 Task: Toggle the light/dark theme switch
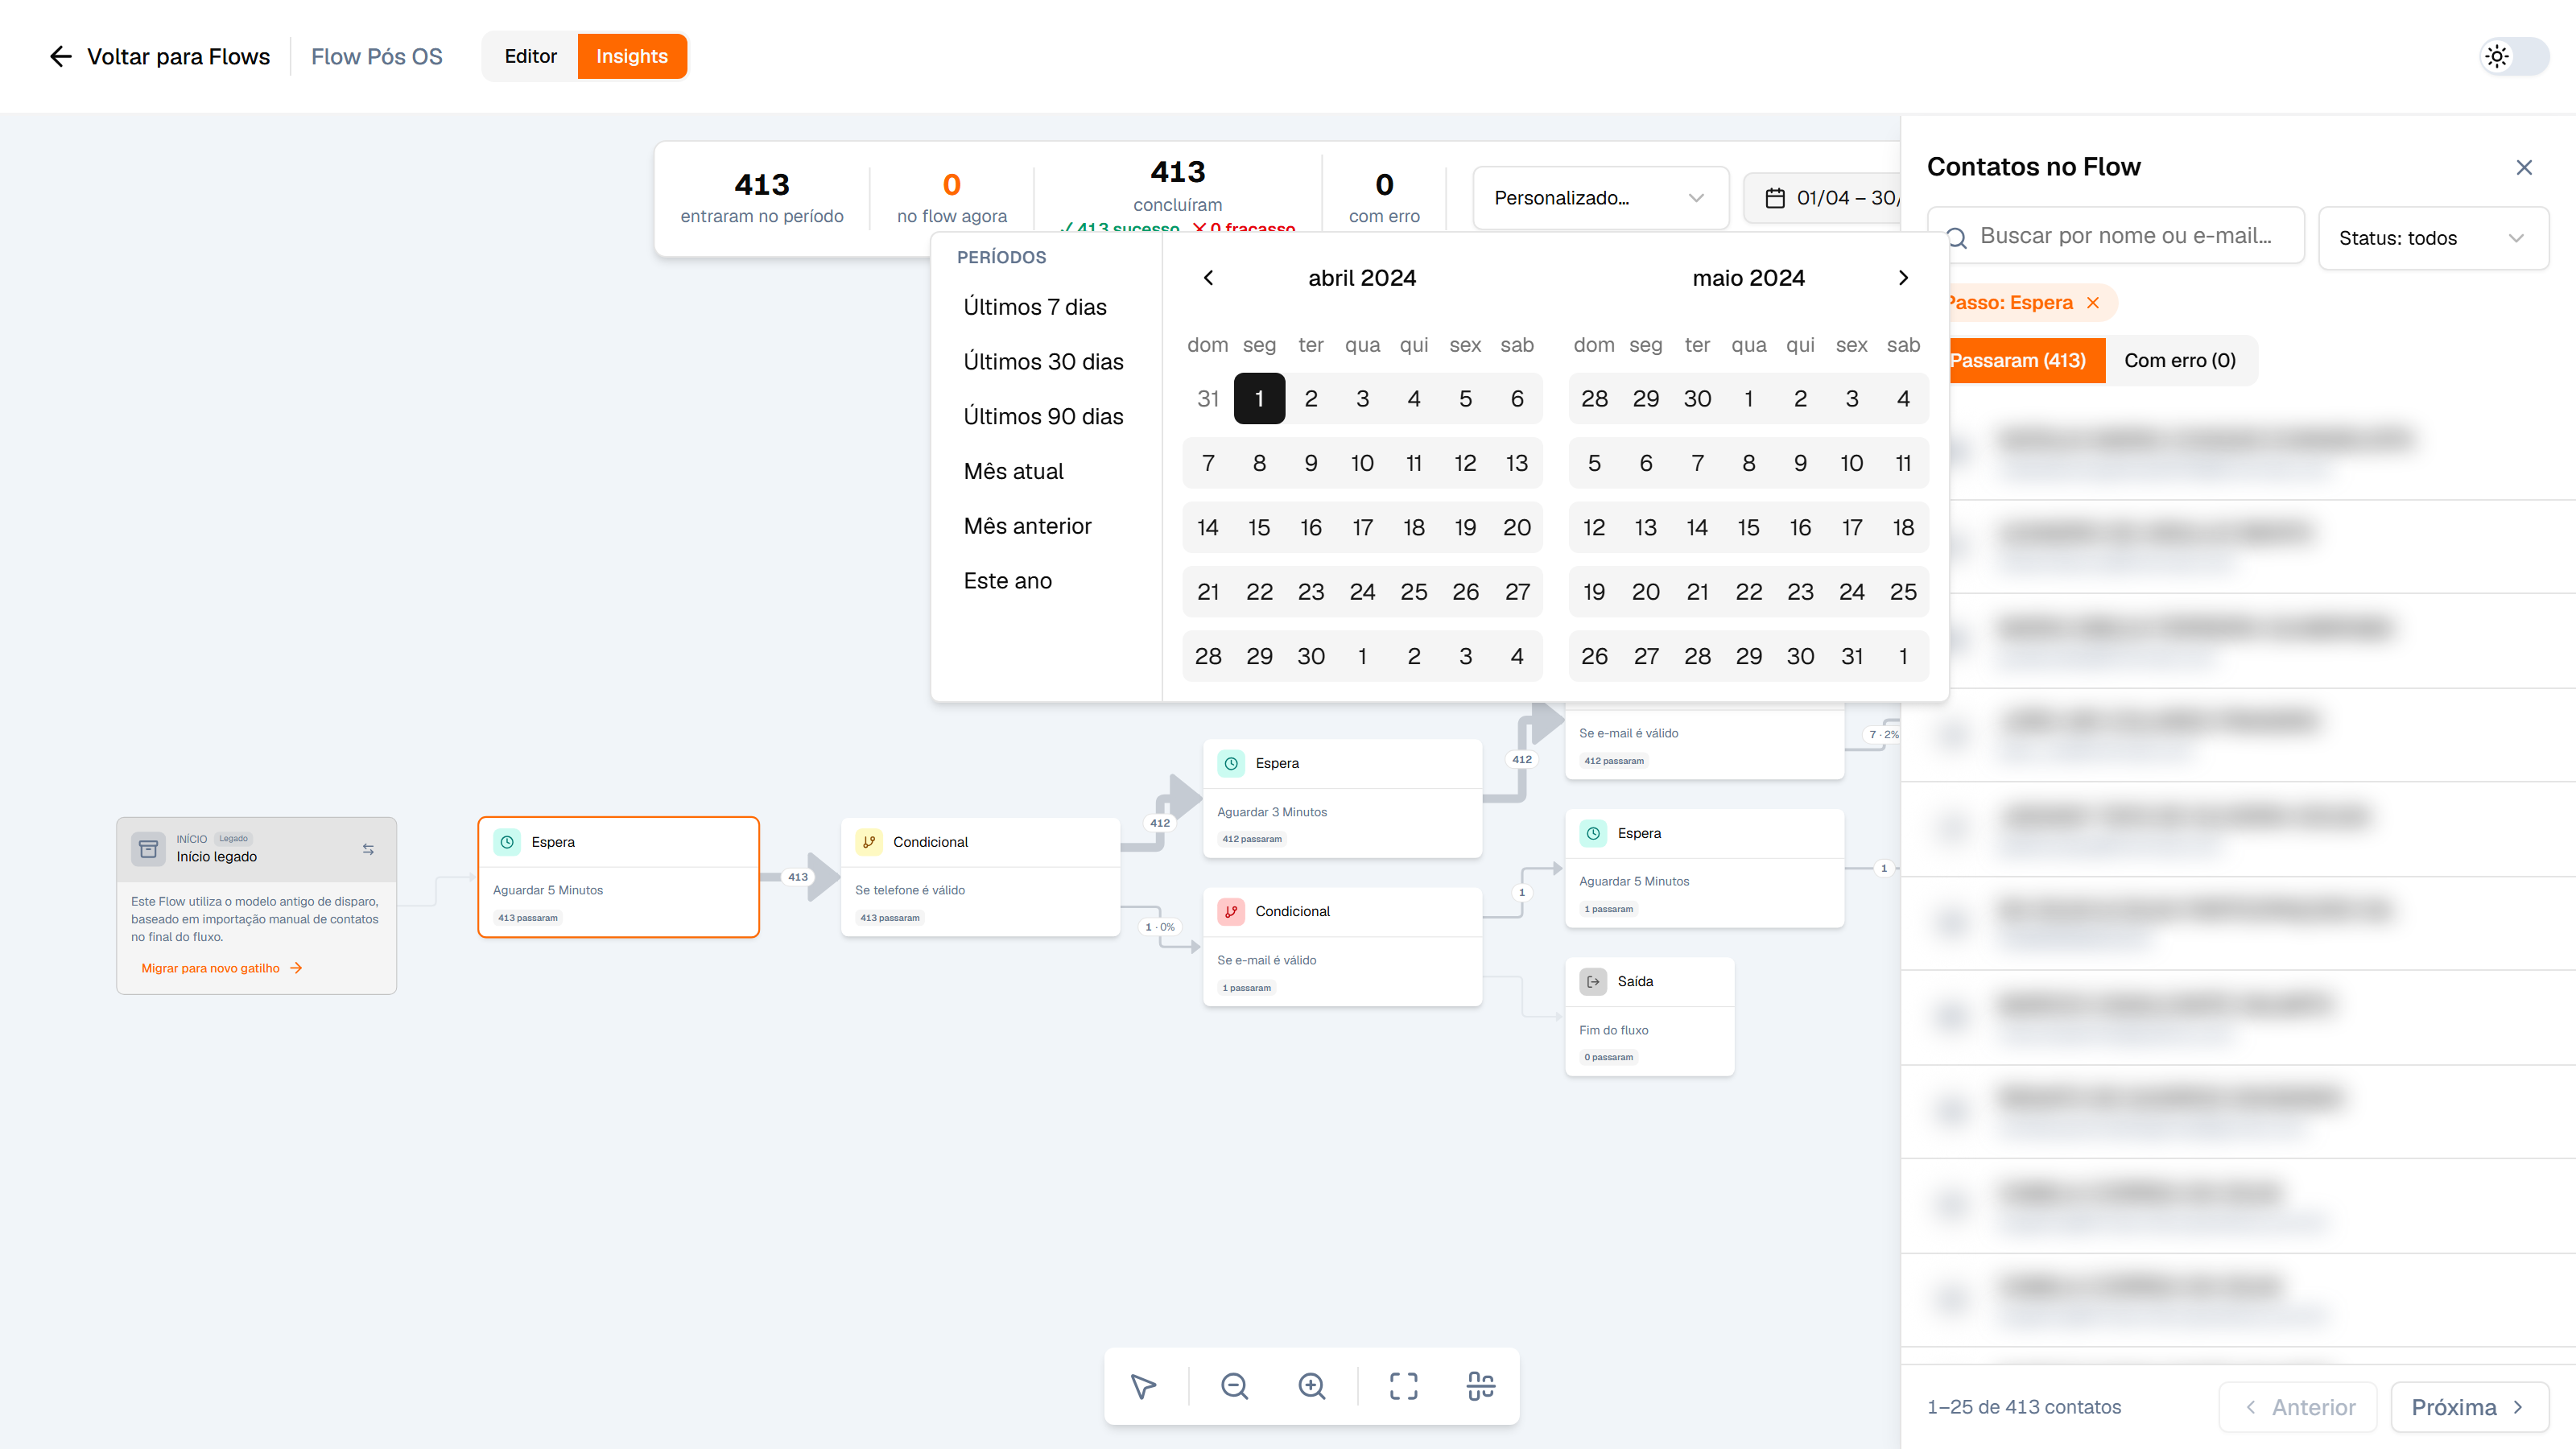[x=2514, y=57]
